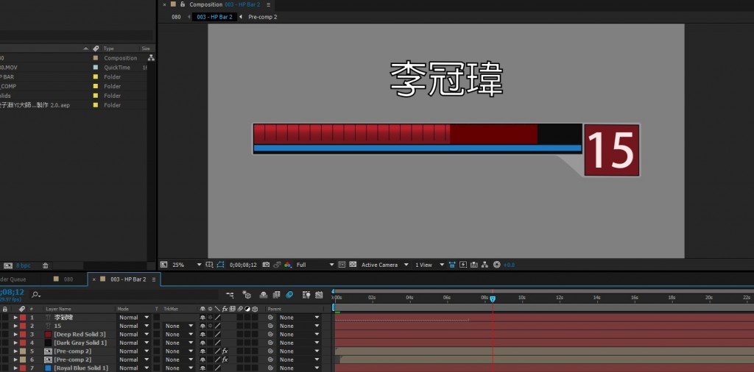
Task: Take a snapshot with the camera icon
Action: (266, 265)
